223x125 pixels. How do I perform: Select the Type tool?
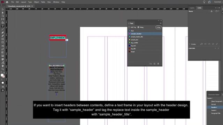click(x=2, y=26)
